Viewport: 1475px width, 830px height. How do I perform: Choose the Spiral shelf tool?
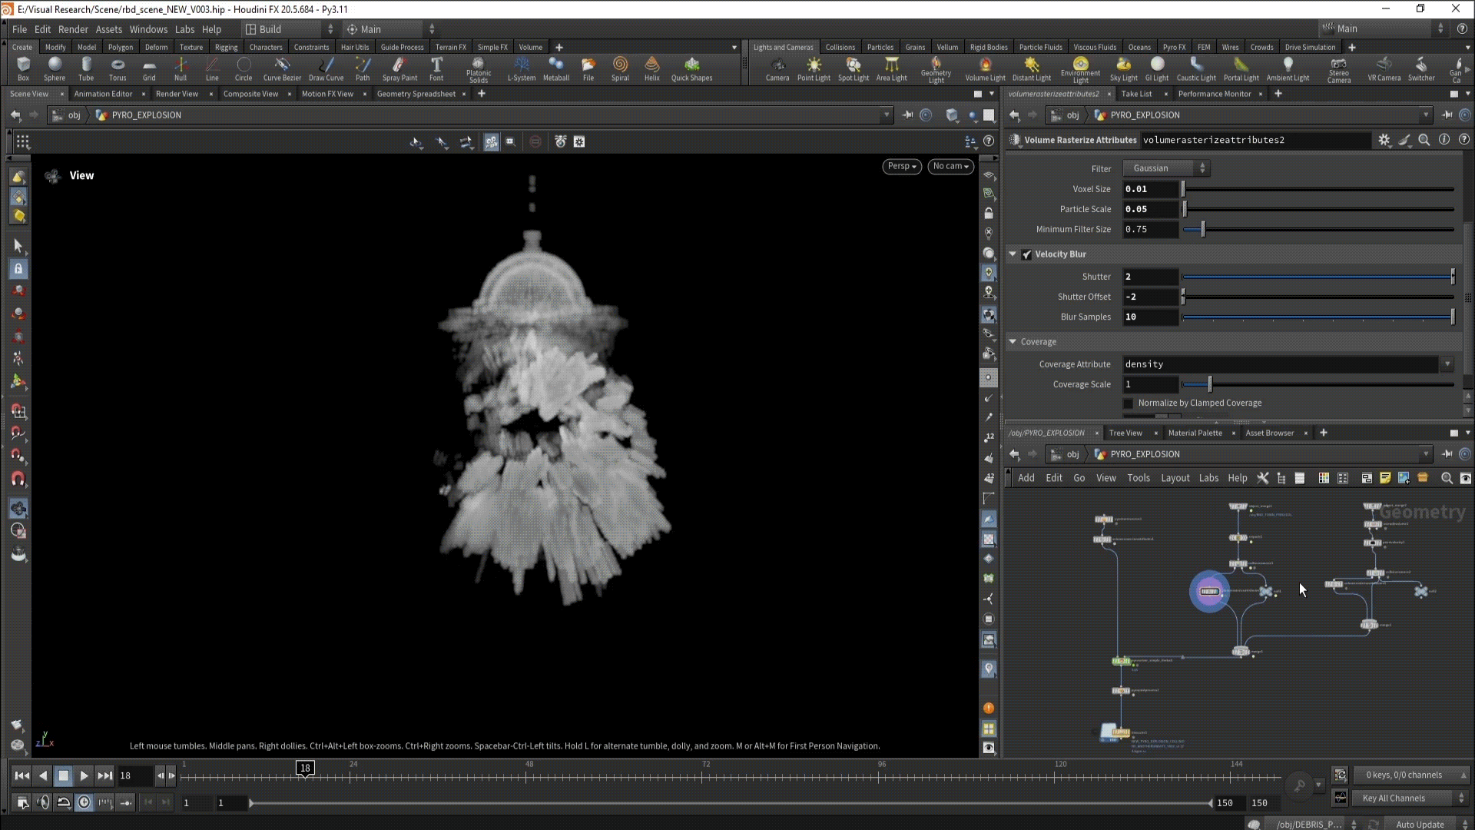pos(620,68)
